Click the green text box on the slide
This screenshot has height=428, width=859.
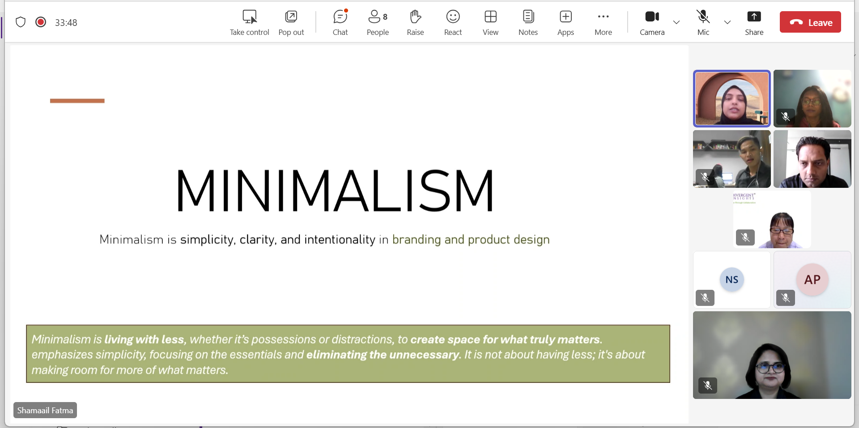pyautogui.click(x=348, y=354)
